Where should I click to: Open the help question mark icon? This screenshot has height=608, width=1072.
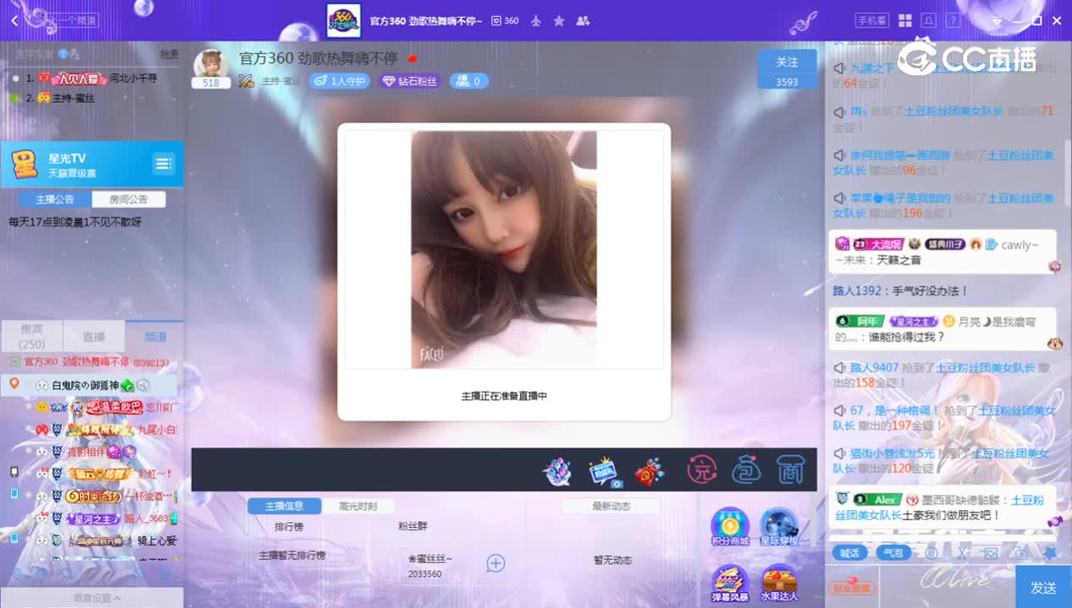click(953, 20)
